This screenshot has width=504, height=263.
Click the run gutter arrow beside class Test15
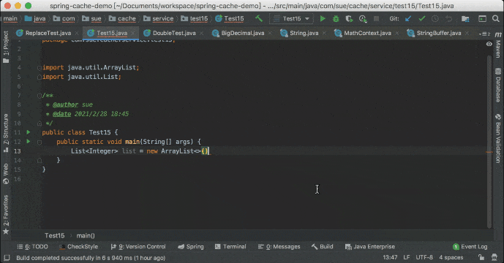coord(29,132)
